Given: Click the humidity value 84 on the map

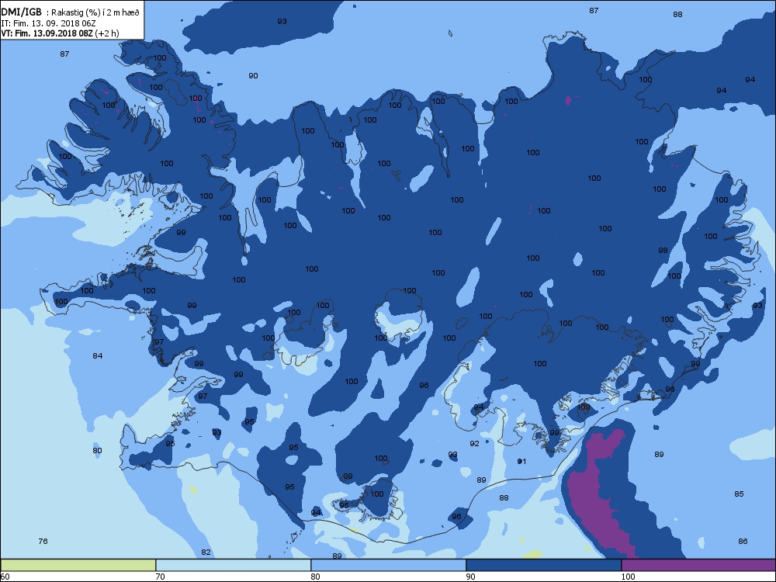Looking at the screenshot, I should tap(98, 355).
